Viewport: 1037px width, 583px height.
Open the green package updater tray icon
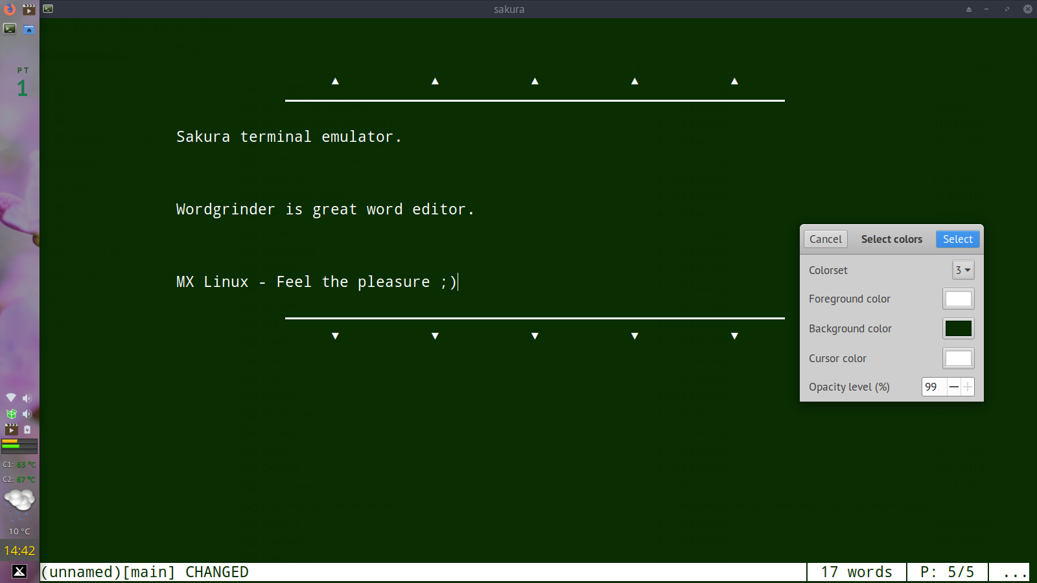11,414
